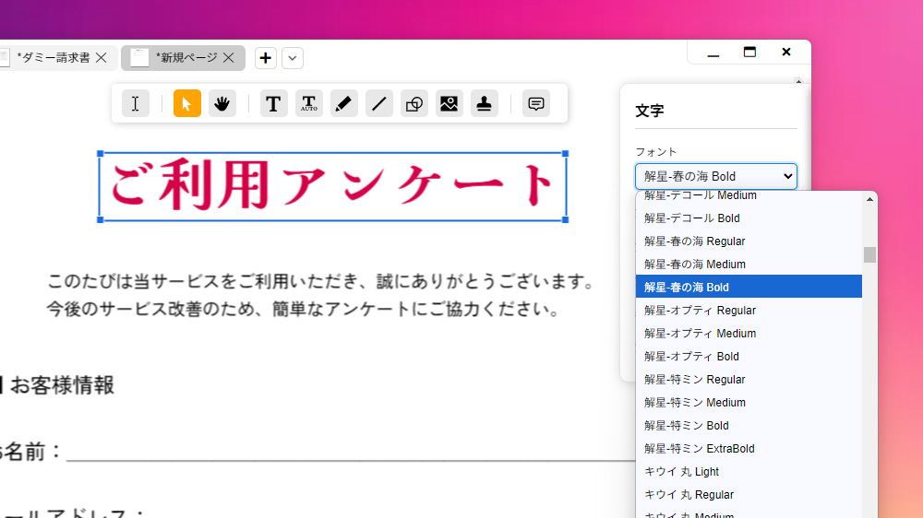Collapse the フォント combo box
Image resolution: width=923 pixels, height=518 pixels.
pyautogui.click(x=715, y=176)
